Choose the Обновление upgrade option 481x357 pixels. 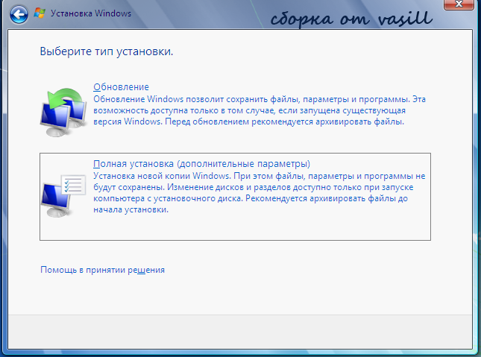pos(121,86)
